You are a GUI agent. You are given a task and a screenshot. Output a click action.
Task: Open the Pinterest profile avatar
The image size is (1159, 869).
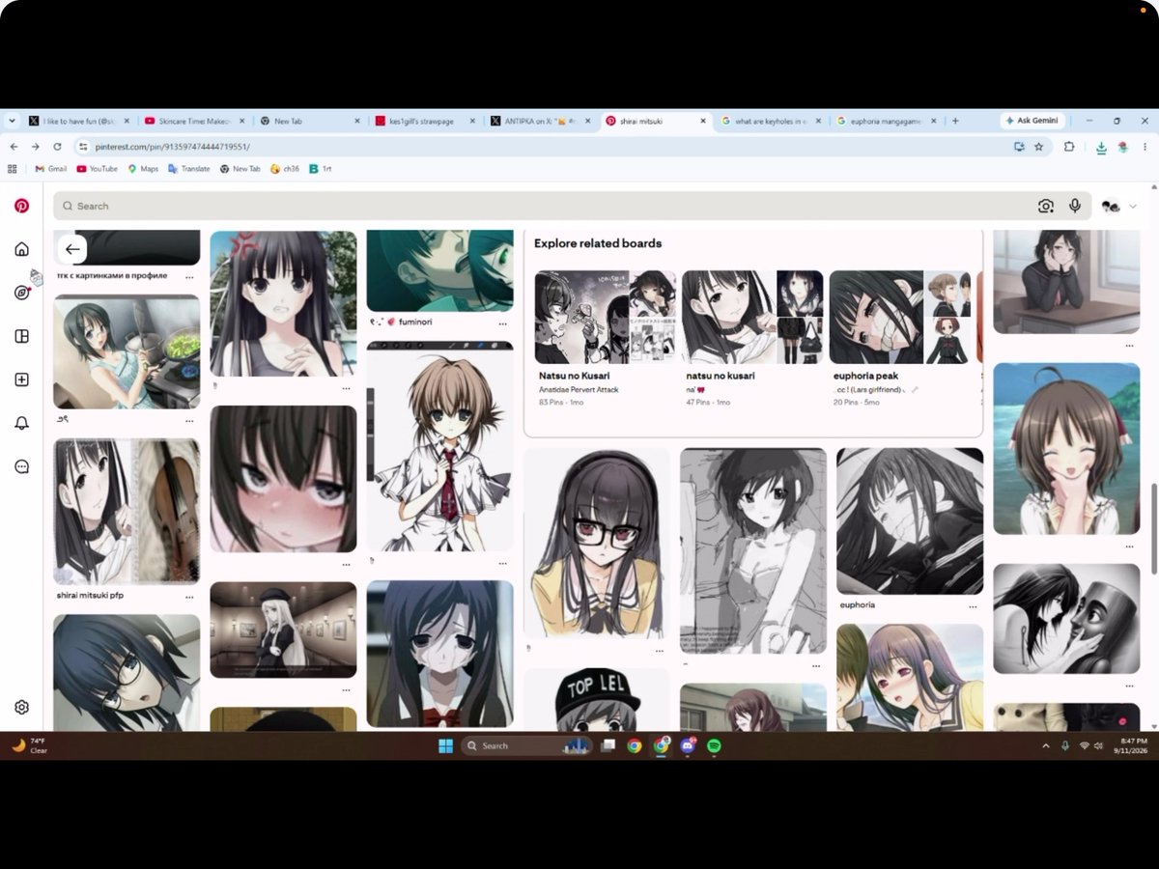(1110, 206)
